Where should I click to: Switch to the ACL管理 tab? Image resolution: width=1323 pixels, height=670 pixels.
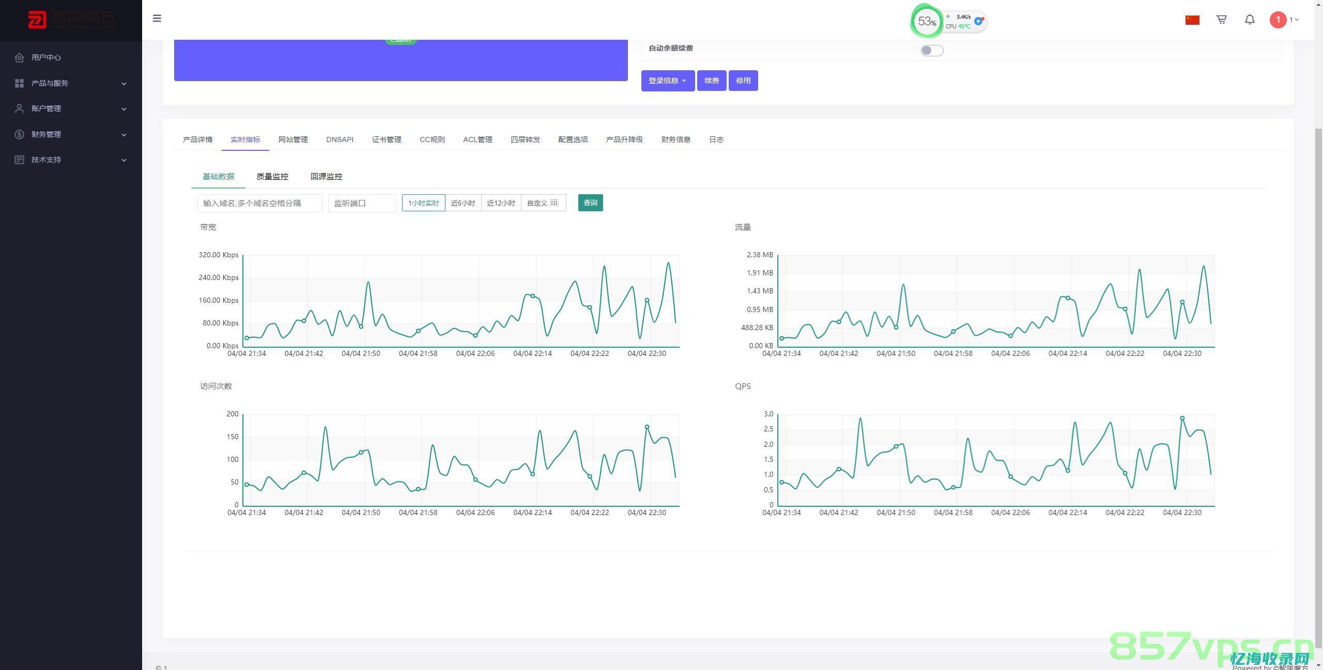pyautogui.click(x=478, y=139)
